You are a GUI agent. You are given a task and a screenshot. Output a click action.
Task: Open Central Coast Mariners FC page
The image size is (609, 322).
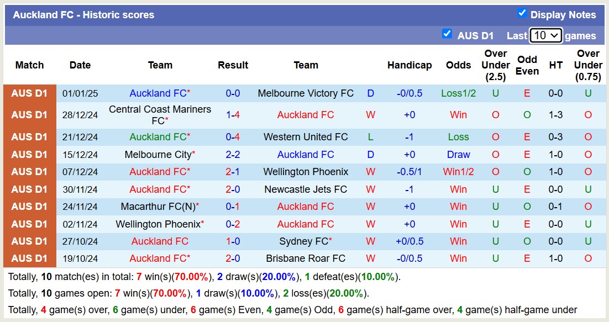tap(160, 114)
